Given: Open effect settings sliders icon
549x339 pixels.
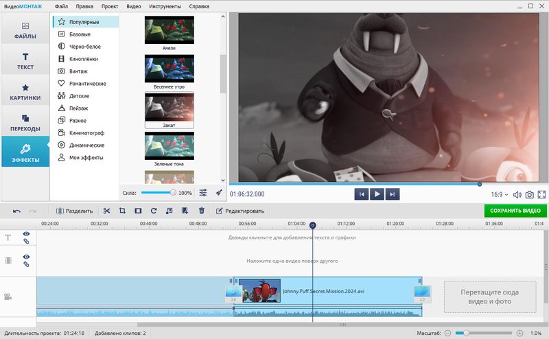Looking at the screenshot, I should [x=203, y=193].
